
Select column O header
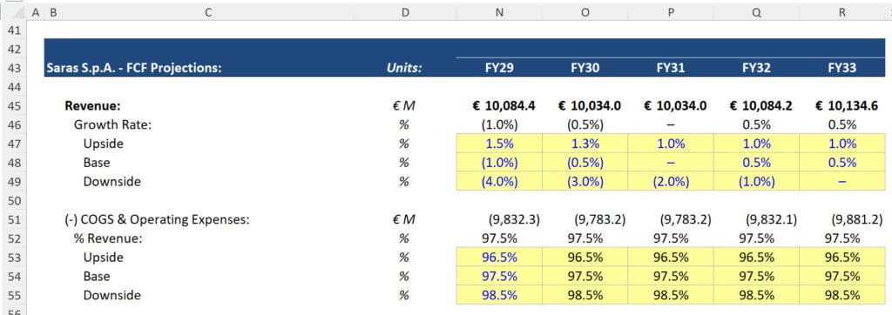point(585,12)
